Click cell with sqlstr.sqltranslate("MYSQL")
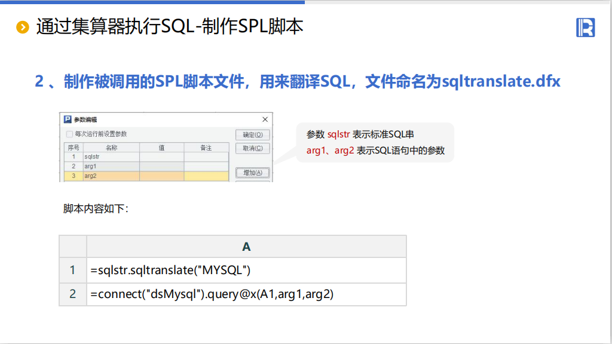Screen dimensions: 612x344 coord(246,270)
